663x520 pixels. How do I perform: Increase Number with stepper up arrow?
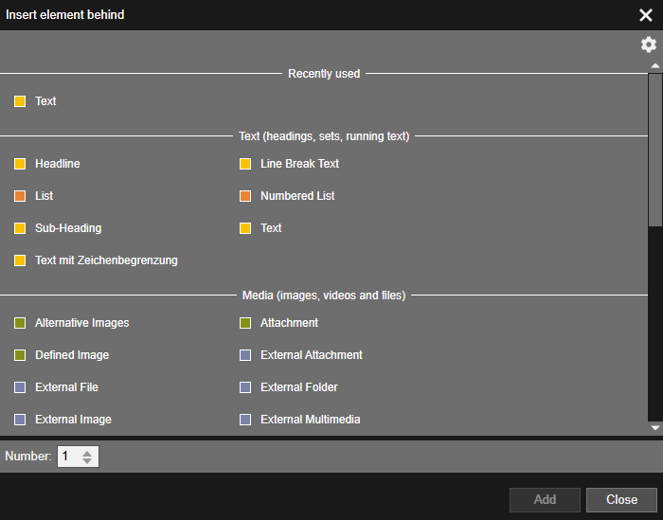(x=87, y=453)
